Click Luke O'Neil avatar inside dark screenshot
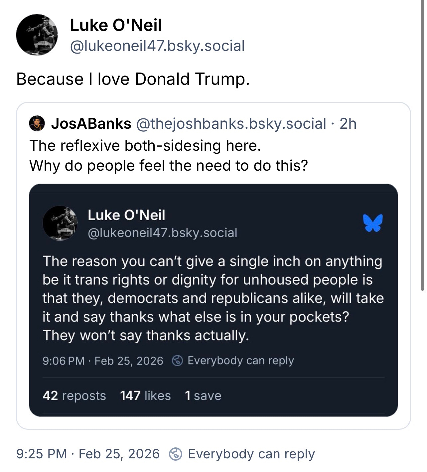The width and height of the screenshot is (427, 472). point(60,223)
